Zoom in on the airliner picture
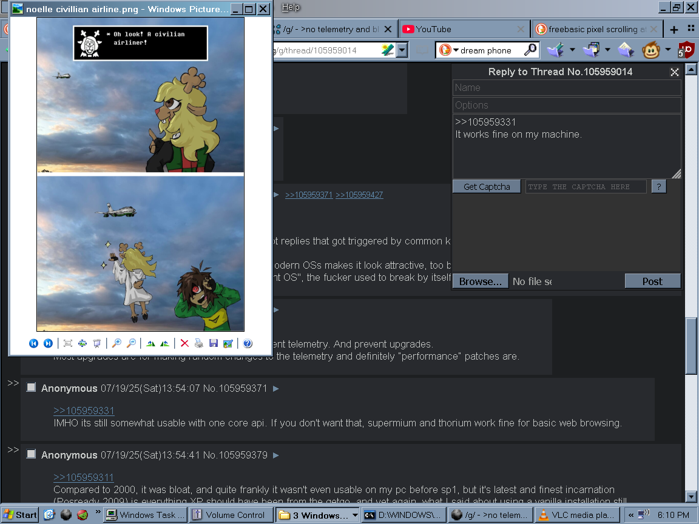699x524 pixels. (116, 343)
